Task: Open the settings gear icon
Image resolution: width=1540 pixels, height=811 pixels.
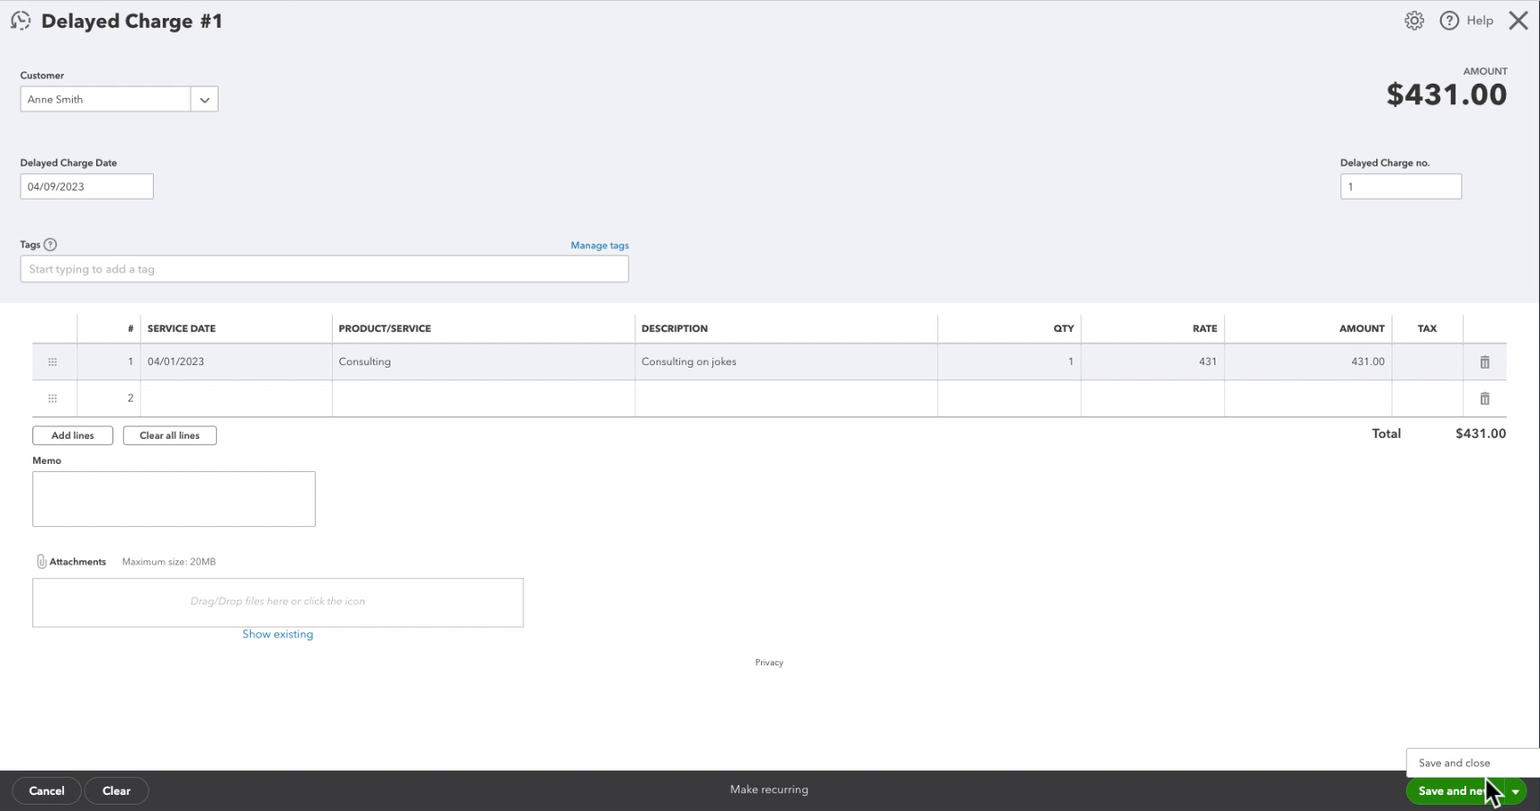Action: (x=1414, y=21)
